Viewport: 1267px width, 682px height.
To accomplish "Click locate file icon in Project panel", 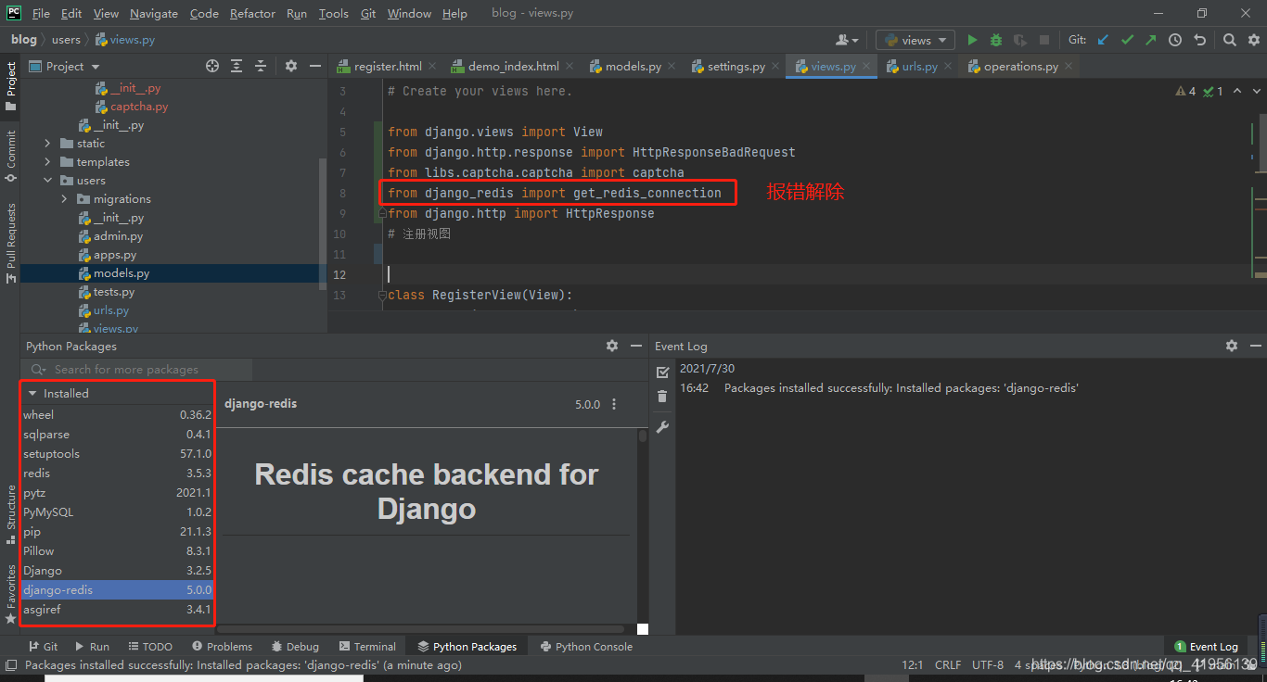I will pos(212,66).
